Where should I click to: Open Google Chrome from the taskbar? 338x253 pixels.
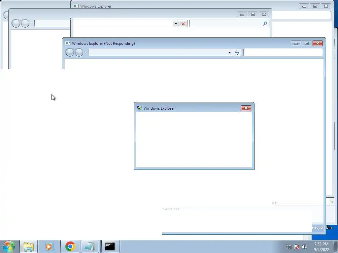(70, 246)
